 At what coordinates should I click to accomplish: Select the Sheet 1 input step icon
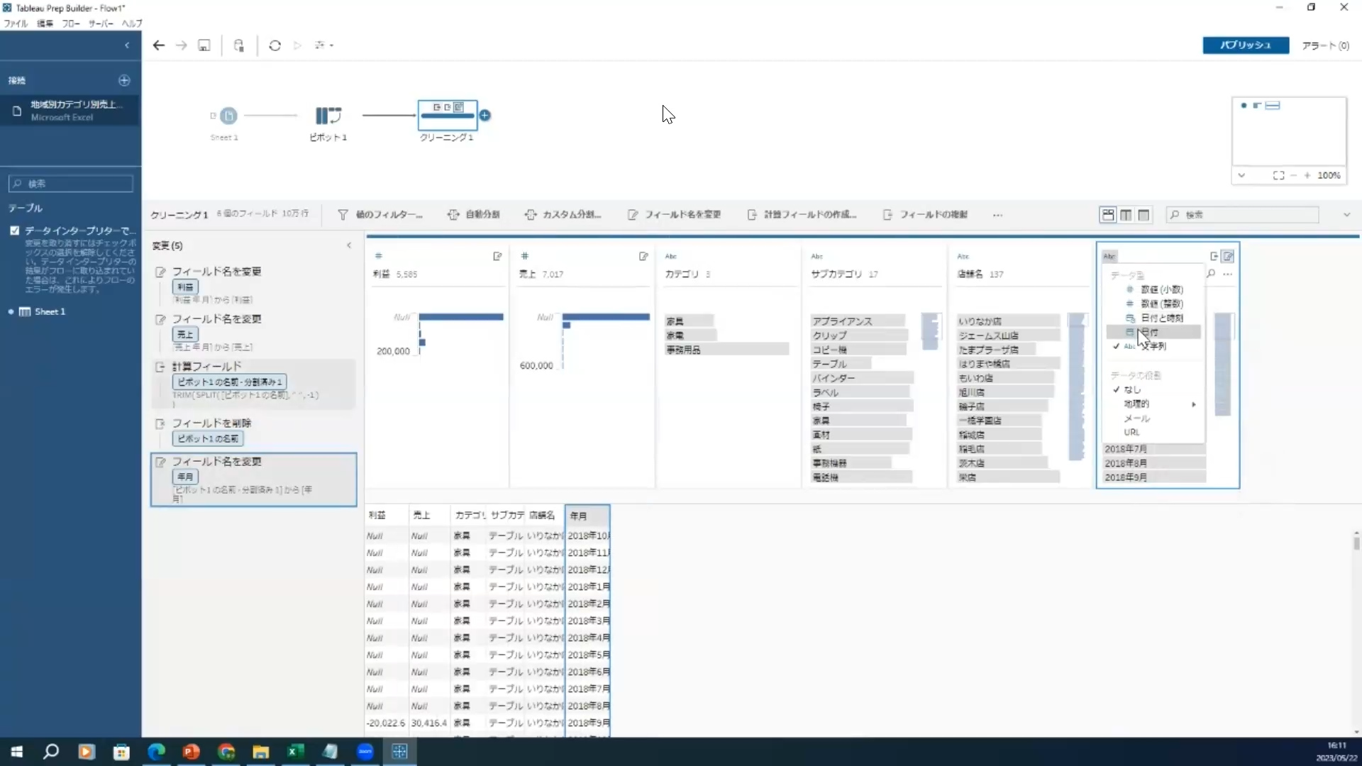pyautogui.click(x=228, y=116)
